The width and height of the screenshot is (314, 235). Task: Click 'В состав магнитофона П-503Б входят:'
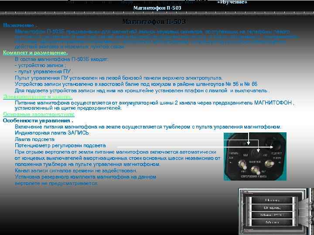(x=61, y=59)
